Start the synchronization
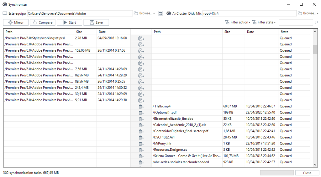This screenshot has height=177, width=321. pos(69,23)
